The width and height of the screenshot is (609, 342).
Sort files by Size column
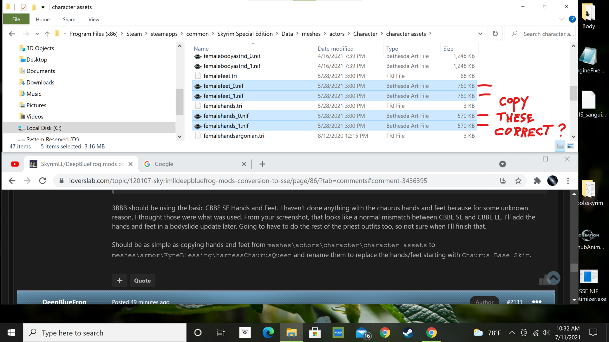[448, 49]
